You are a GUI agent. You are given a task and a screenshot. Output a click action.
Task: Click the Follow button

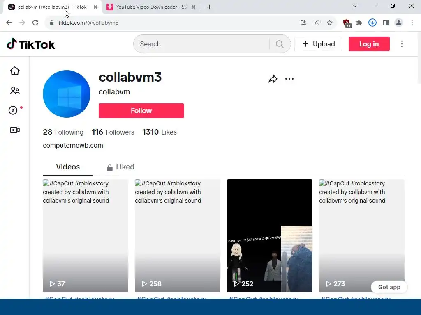point(141,111)
